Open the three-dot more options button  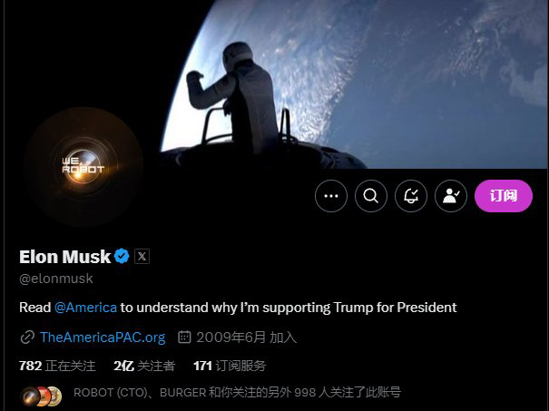click(331, 196)
